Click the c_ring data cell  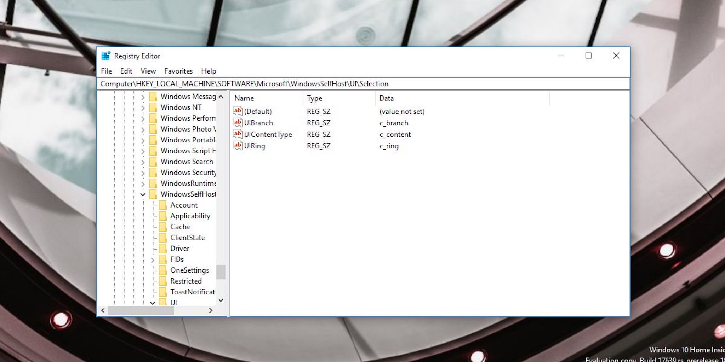389,146
